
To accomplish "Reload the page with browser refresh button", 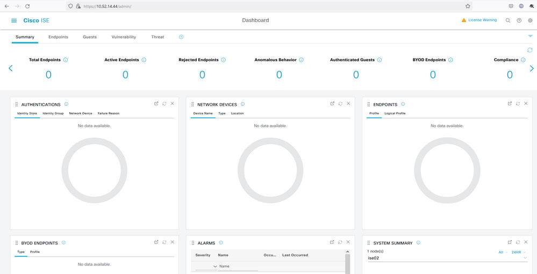I will (x=27, y=6).
